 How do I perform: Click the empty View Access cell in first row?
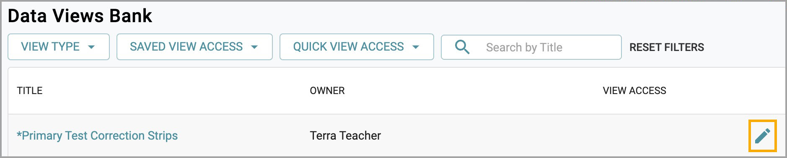tap(671, 136)
